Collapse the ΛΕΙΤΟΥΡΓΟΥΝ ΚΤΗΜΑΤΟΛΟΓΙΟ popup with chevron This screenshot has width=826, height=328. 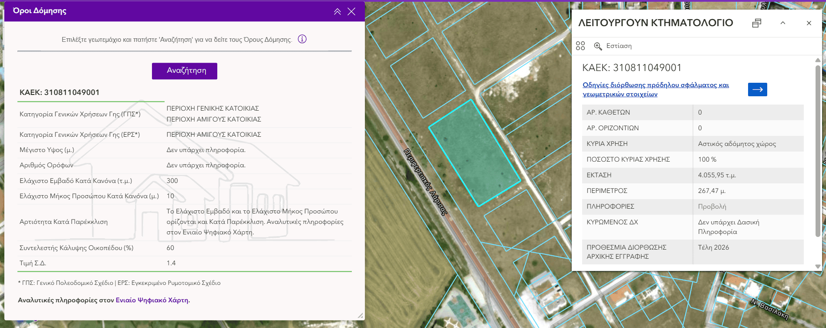[x=783, y=23]
